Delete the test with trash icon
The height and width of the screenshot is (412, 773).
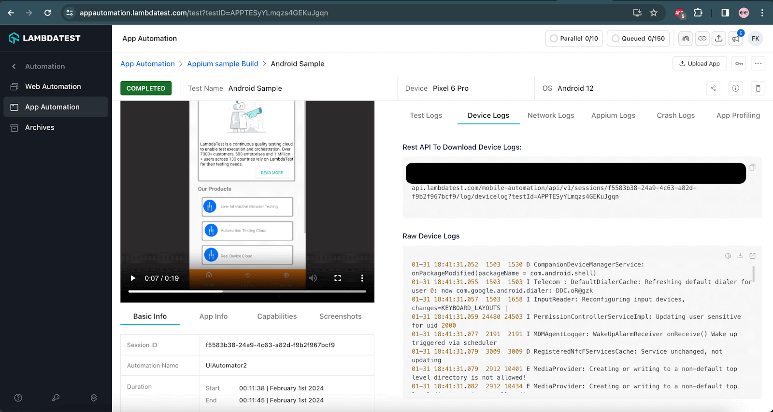(x=758, y=88)
